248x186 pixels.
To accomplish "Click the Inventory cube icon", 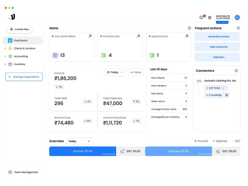I will coord(10,64).
